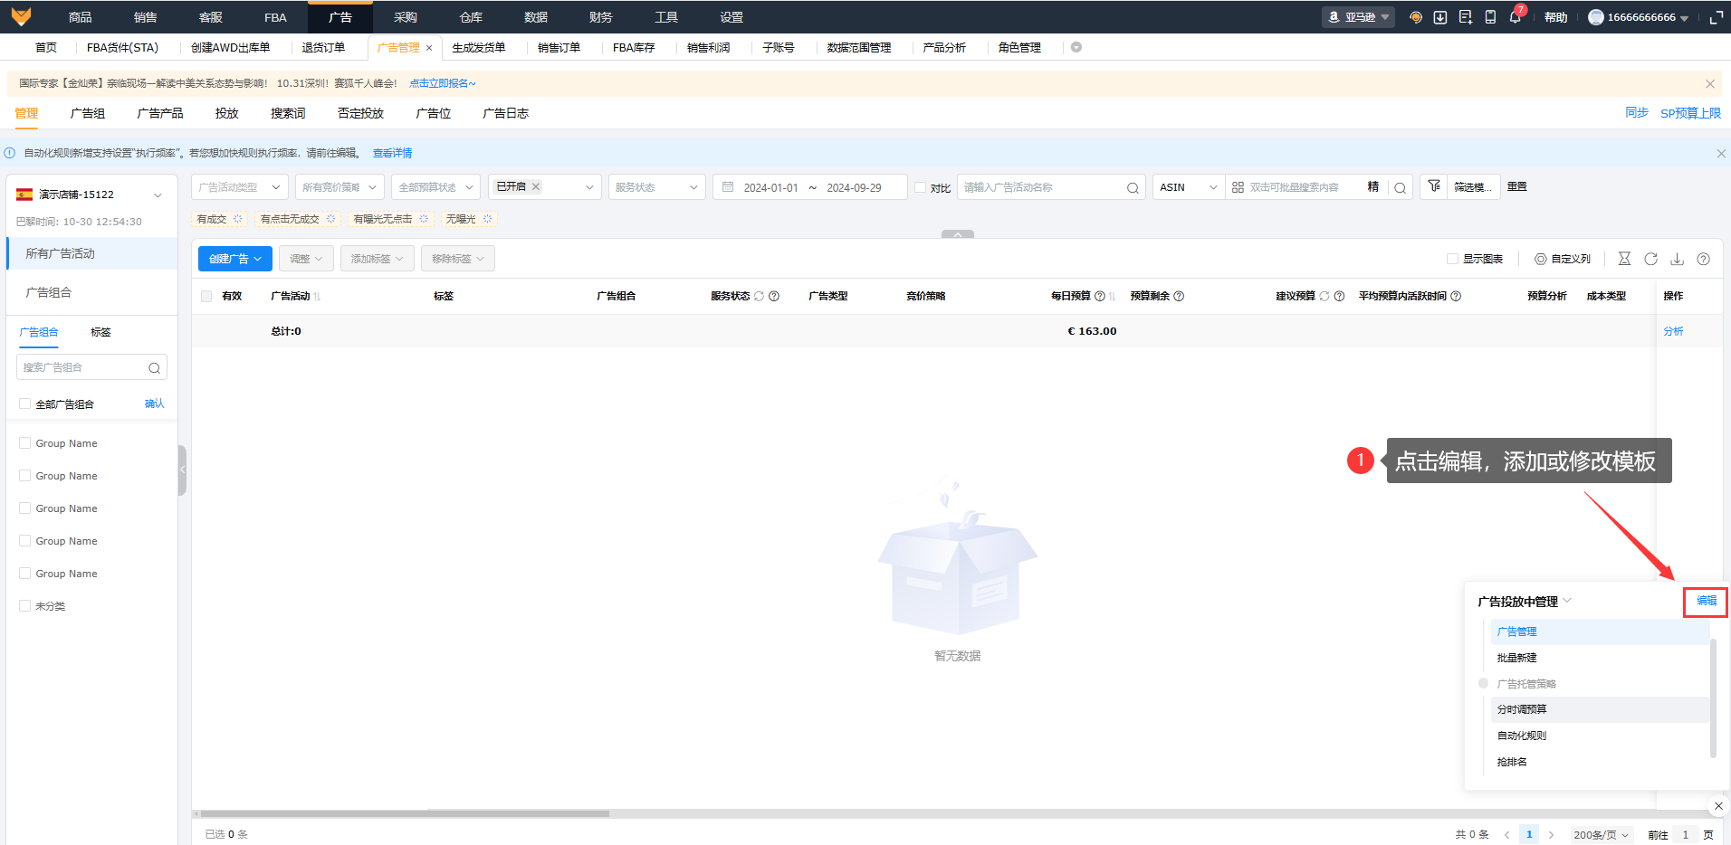Screen dimensions: 1731x845
Task: Enable the 对比 checkbox
Action: pyautogui.click(x=920, y=187)
